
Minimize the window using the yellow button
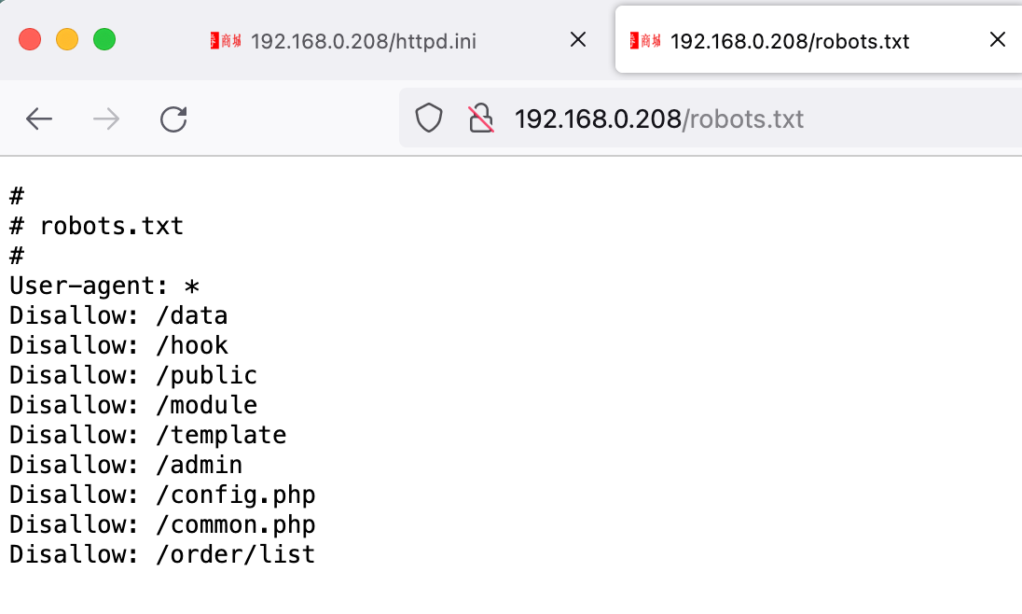[67, 39]
